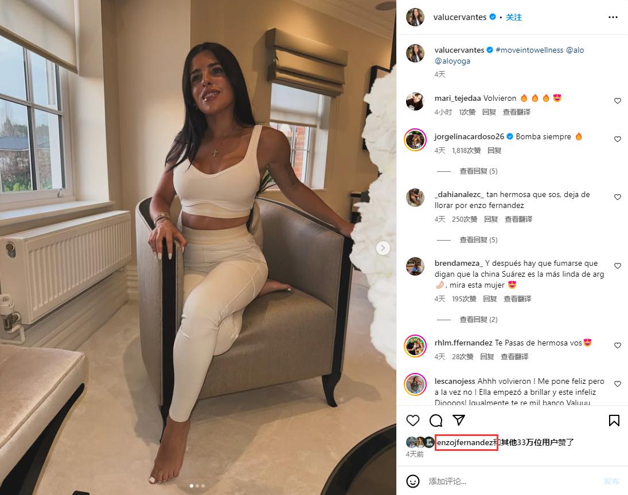
Task: Open enzojfernandez liker profile
Action: click(x=465, y=443)
